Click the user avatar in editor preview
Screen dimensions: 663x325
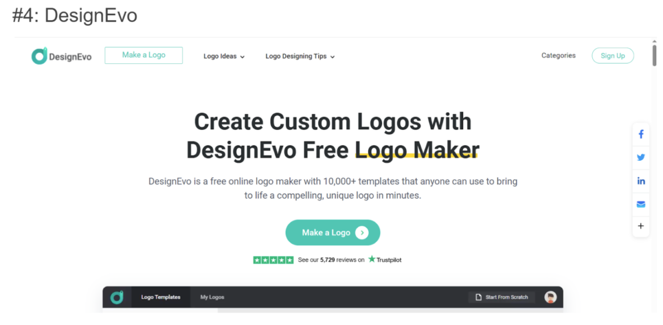tap(551, 297)
